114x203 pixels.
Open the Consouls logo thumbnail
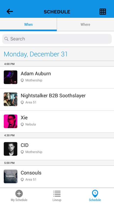point(11,176)
